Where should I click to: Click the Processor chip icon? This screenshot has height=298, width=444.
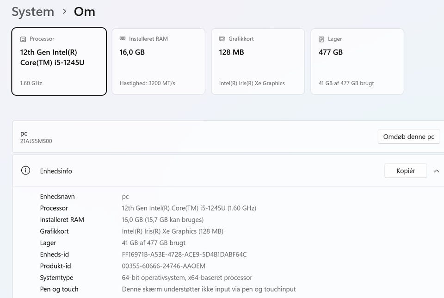[23, 39]
